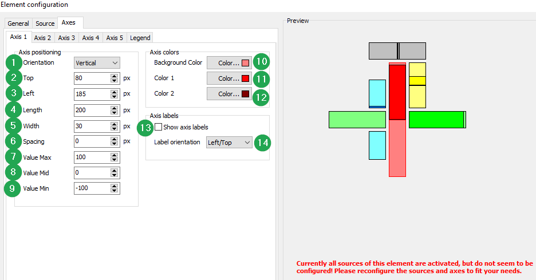Image resolution: width=536 pixels, height=280 pixels.
Task: Open the Axis 5 tab
Action: 115,38
